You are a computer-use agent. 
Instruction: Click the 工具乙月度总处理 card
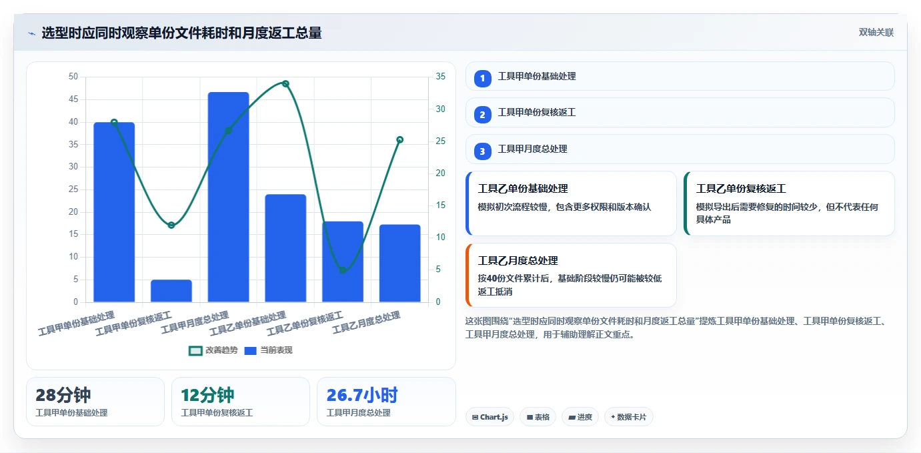click(x=571, y=275)
